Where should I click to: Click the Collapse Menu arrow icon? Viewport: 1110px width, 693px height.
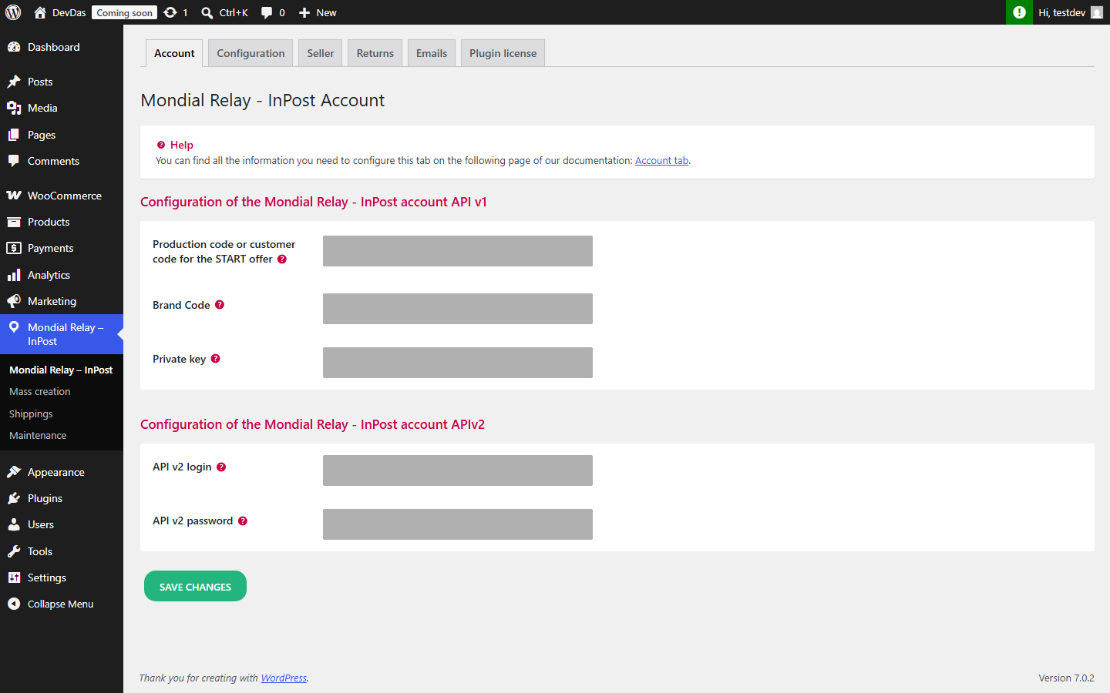(14, 604)
